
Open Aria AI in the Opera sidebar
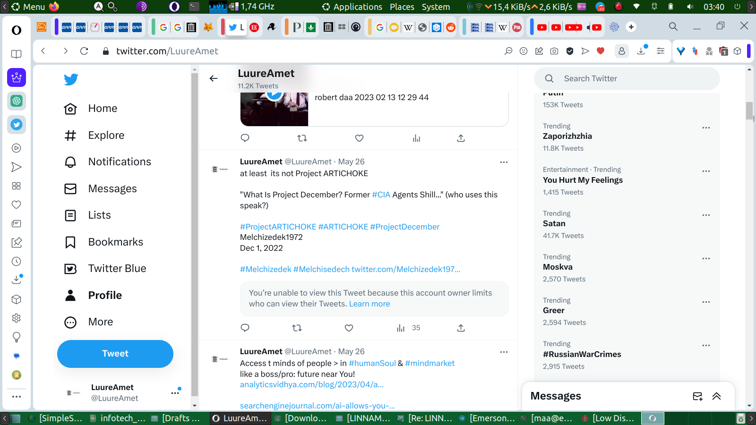pyautogui.click(x=17, y=77)
